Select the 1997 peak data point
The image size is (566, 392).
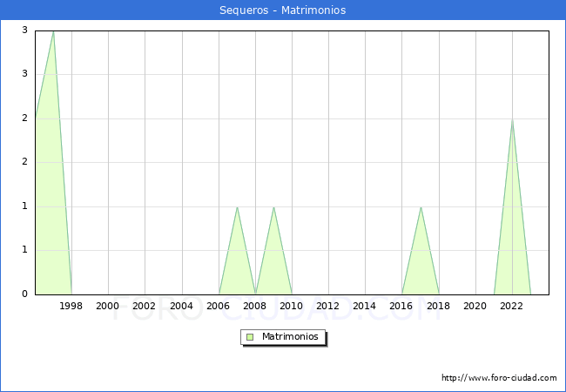coord(53,31)
